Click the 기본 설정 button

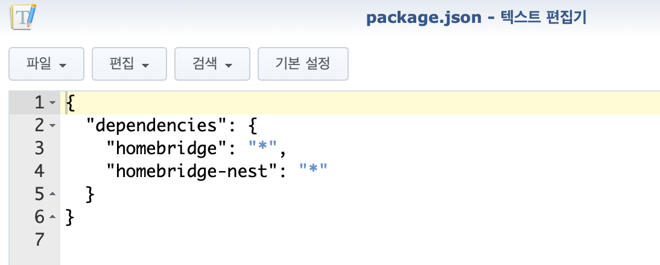[x=303, y=64]
